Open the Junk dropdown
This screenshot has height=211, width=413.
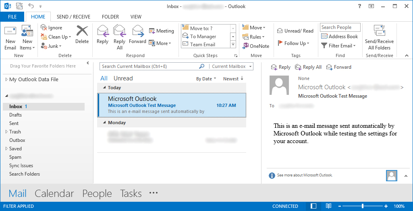click(x=51, y=46)
